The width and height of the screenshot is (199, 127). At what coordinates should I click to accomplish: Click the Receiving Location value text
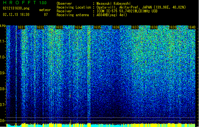click(x=141, y=7)
